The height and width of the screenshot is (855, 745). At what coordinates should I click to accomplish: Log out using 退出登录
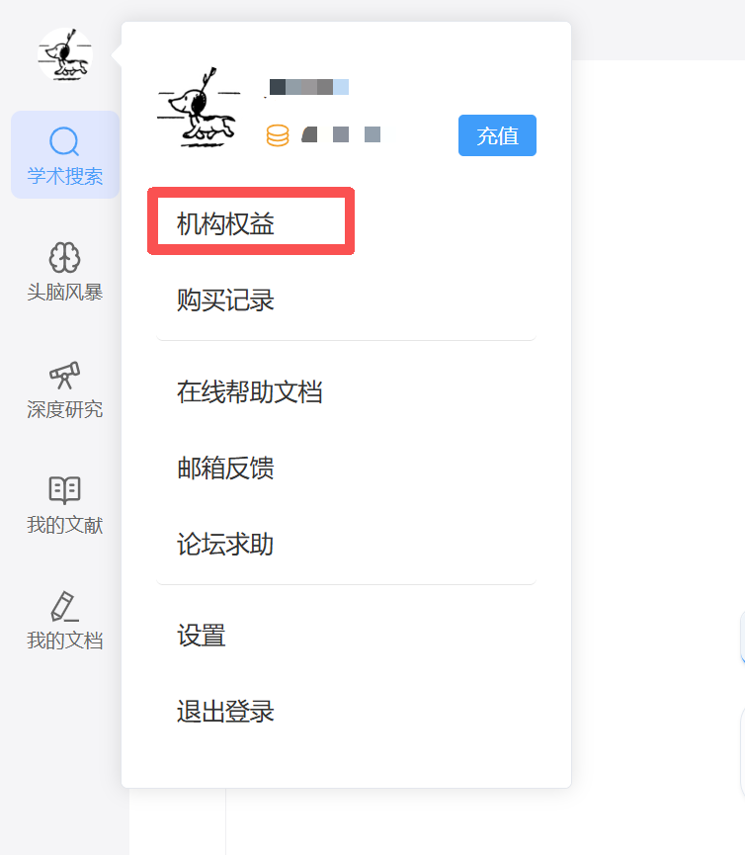225,712
